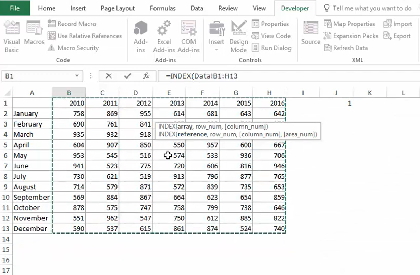Click the INDEX array syntax tooltip link
This screenshot has height=275, width=420.
[214, 127]
